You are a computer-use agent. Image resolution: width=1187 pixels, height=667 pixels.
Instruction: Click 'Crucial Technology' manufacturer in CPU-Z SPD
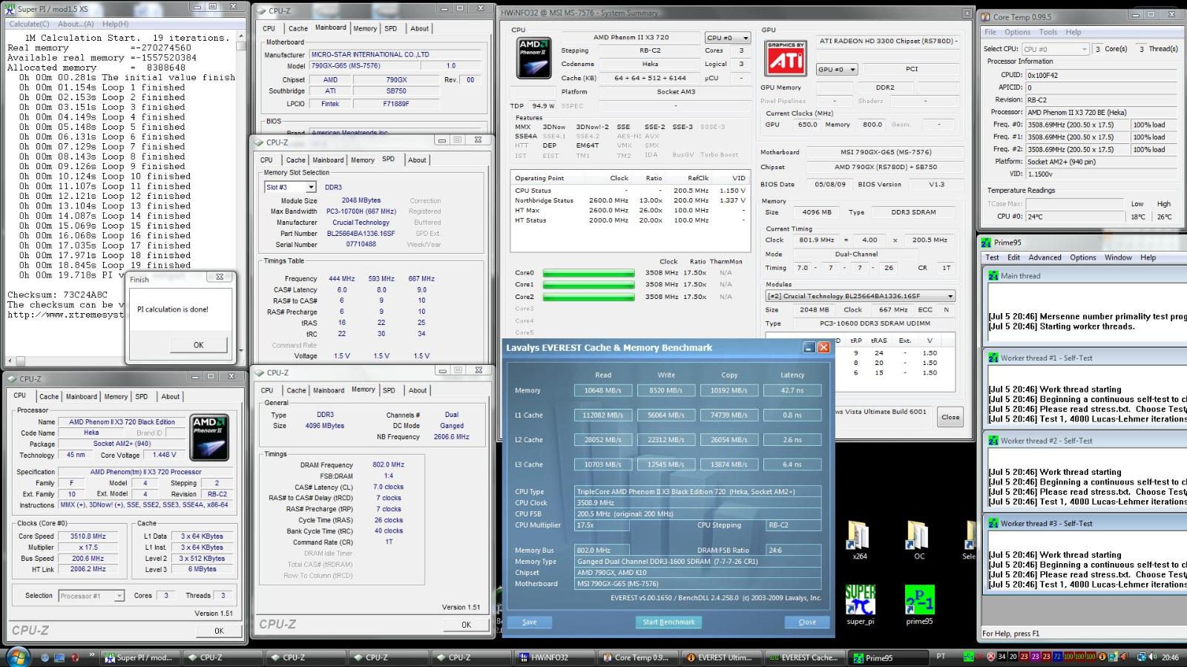click(x=361, y=223)
